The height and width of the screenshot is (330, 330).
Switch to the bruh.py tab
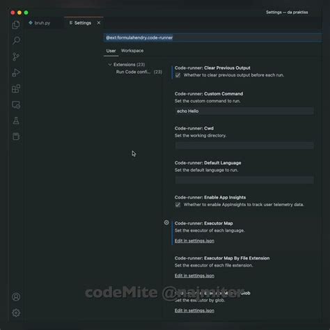(40, 23)
